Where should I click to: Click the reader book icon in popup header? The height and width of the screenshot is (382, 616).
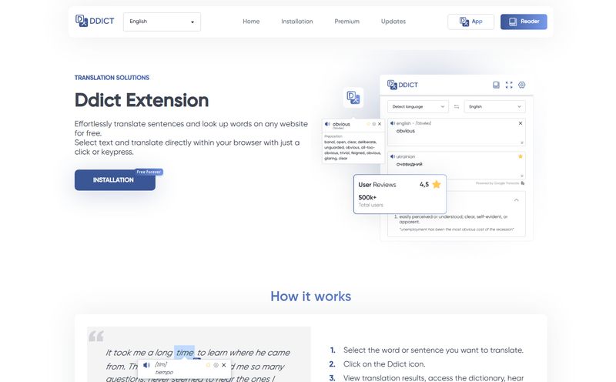coord(496,85)
